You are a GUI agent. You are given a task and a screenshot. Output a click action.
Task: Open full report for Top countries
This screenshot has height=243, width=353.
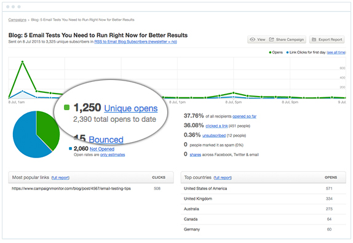tap(223, 178)
